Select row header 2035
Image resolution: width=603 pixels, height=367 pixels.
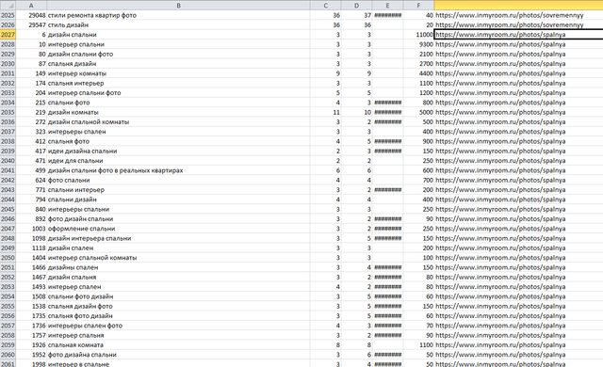pos(8,112)
